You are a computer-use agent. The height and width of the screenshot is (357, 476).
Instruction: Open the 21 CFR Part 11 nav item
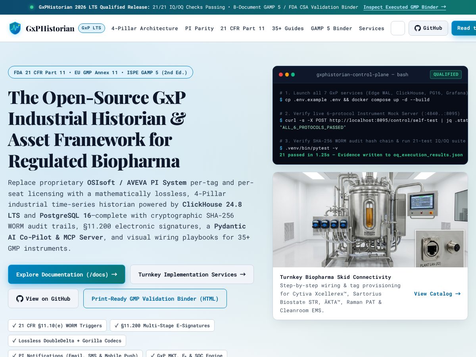coord(243,28)
